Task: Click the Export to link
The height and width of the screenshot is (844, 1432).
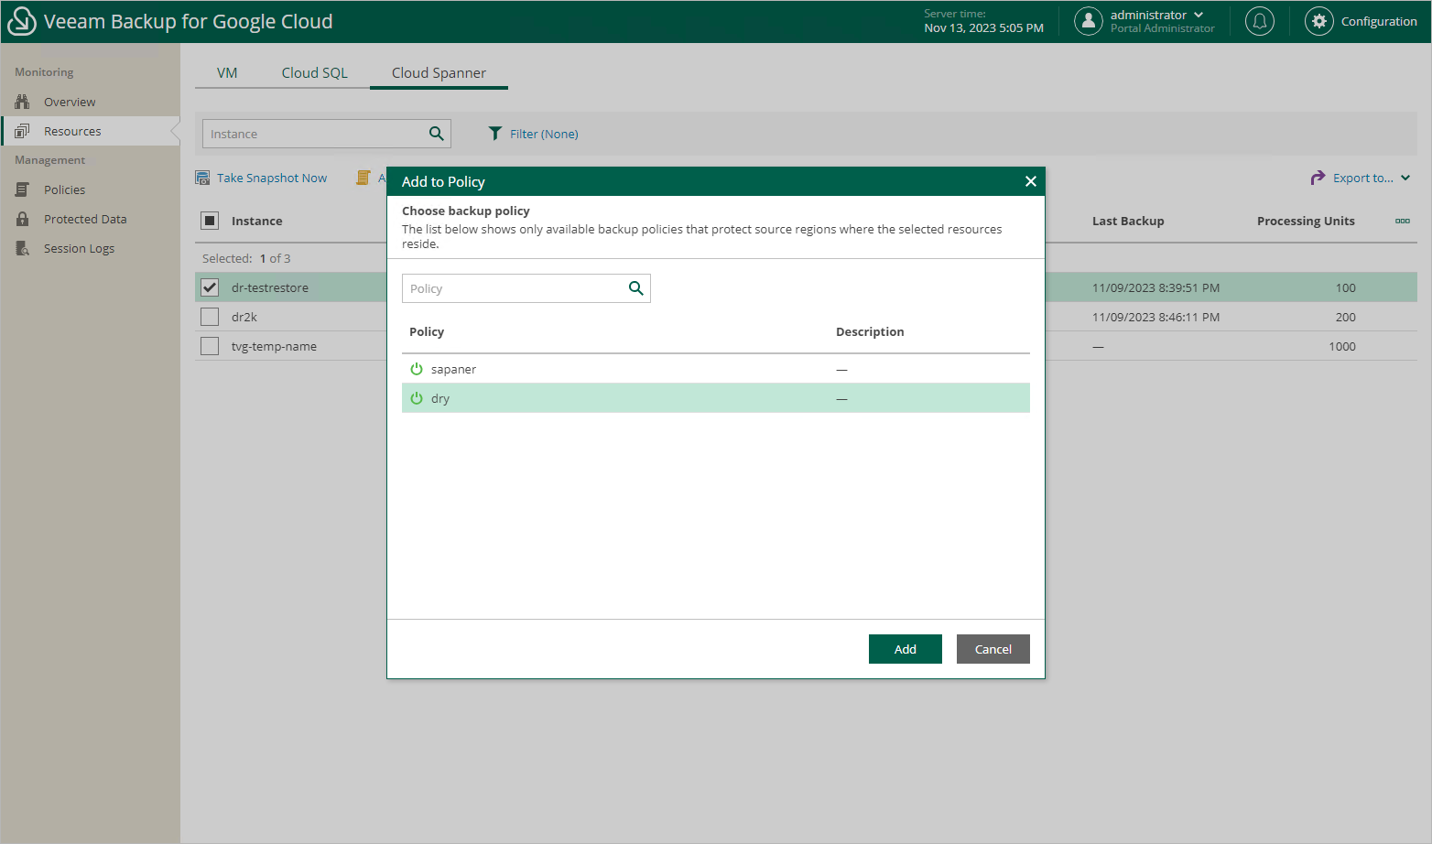Action: pyautogui.click(x=1363, y=178)
